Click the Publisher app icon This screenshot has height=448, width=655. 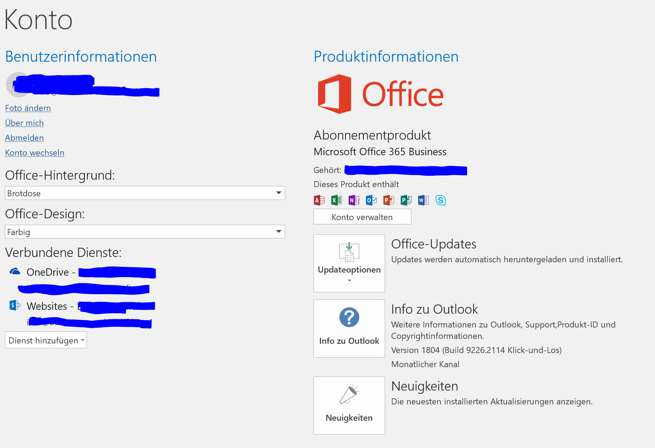pos(406,200)
